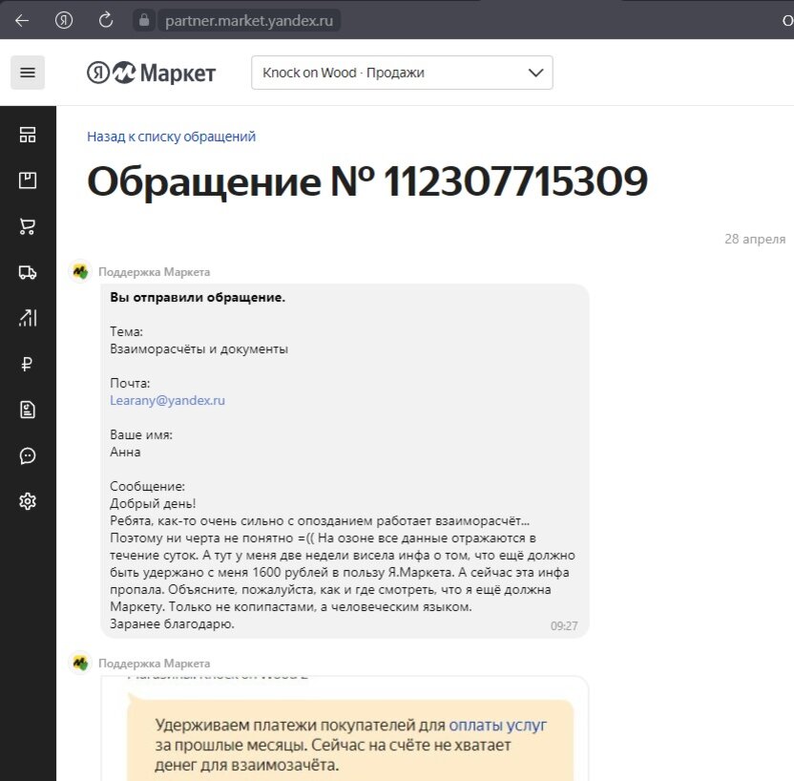Open the hamburger menu button

[28, 73]
